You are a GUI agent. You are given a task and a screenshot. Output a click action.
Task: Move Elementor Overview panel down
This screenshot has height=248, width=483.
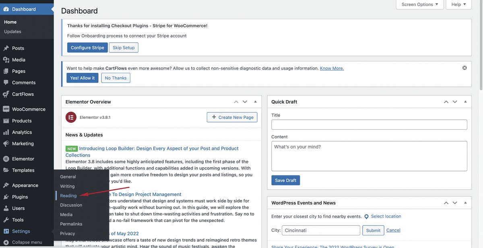[x=245, y=102]
